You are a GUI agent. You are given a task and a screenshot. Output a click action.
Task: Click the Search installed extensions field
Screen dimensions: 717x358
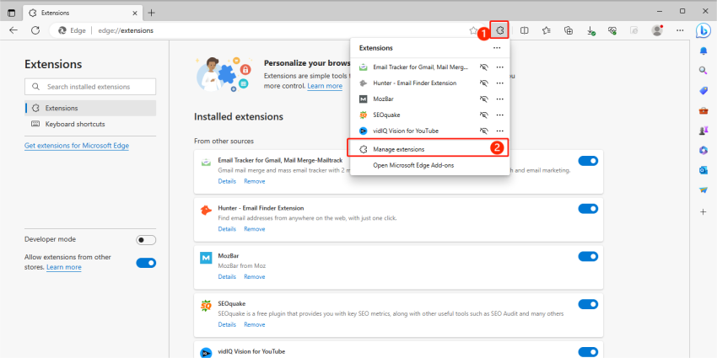coord(90,87)
